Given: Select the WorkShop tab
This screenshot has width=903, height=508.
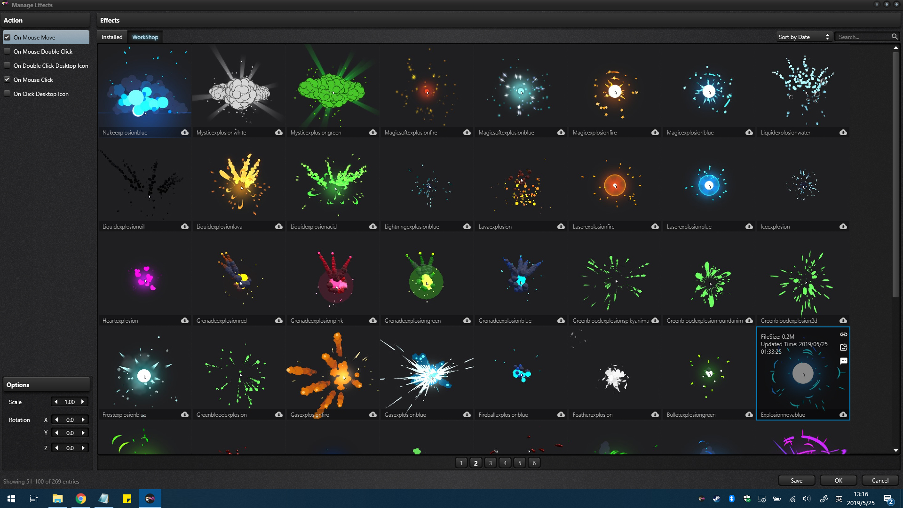Looking at the screenshot, I should pos(145,37).
